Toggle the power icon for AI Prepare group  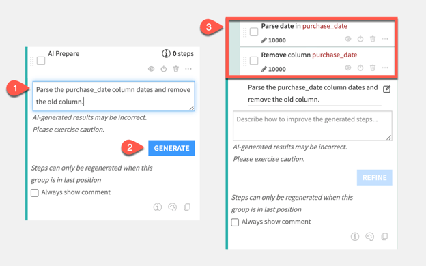click(164, 69)
